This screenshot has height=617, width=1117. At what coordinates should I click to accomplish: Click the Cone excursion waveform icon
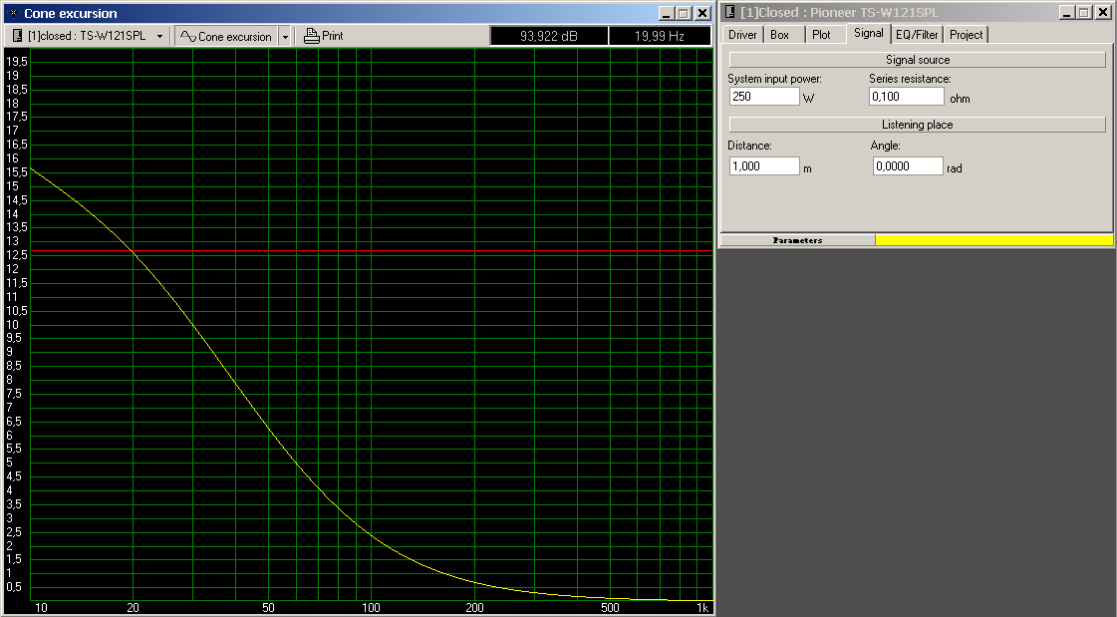(187, 36)
